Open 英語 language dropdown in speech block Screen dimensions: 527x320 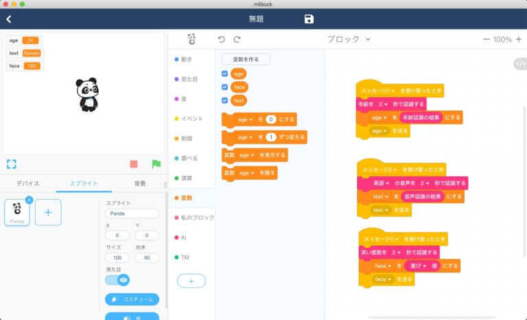381,183
